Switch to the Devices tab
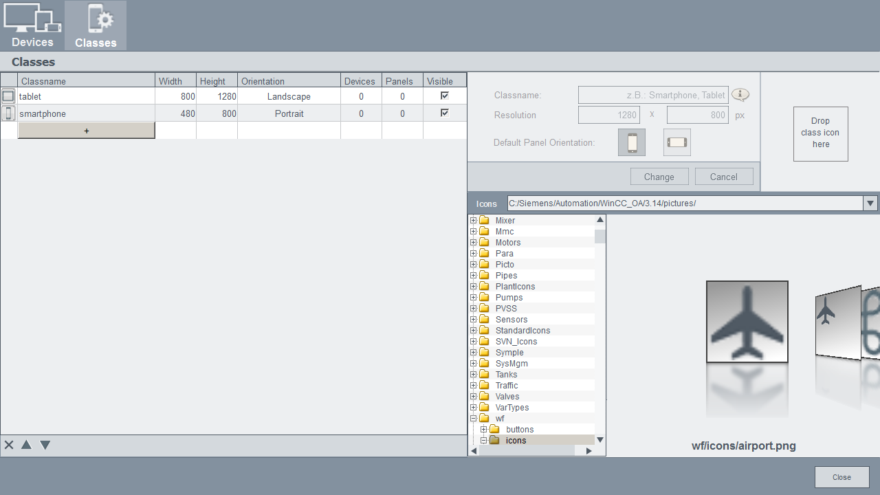Image resolution: width=880 pixels, height=495 pixels. click(x=32, y=25)
